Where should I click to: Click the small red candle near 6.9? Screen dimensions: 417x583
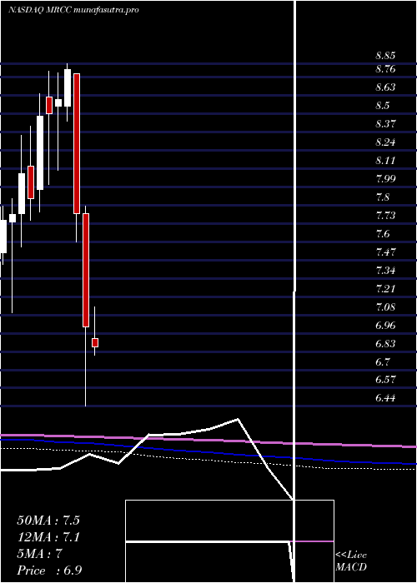coord(95,343)
